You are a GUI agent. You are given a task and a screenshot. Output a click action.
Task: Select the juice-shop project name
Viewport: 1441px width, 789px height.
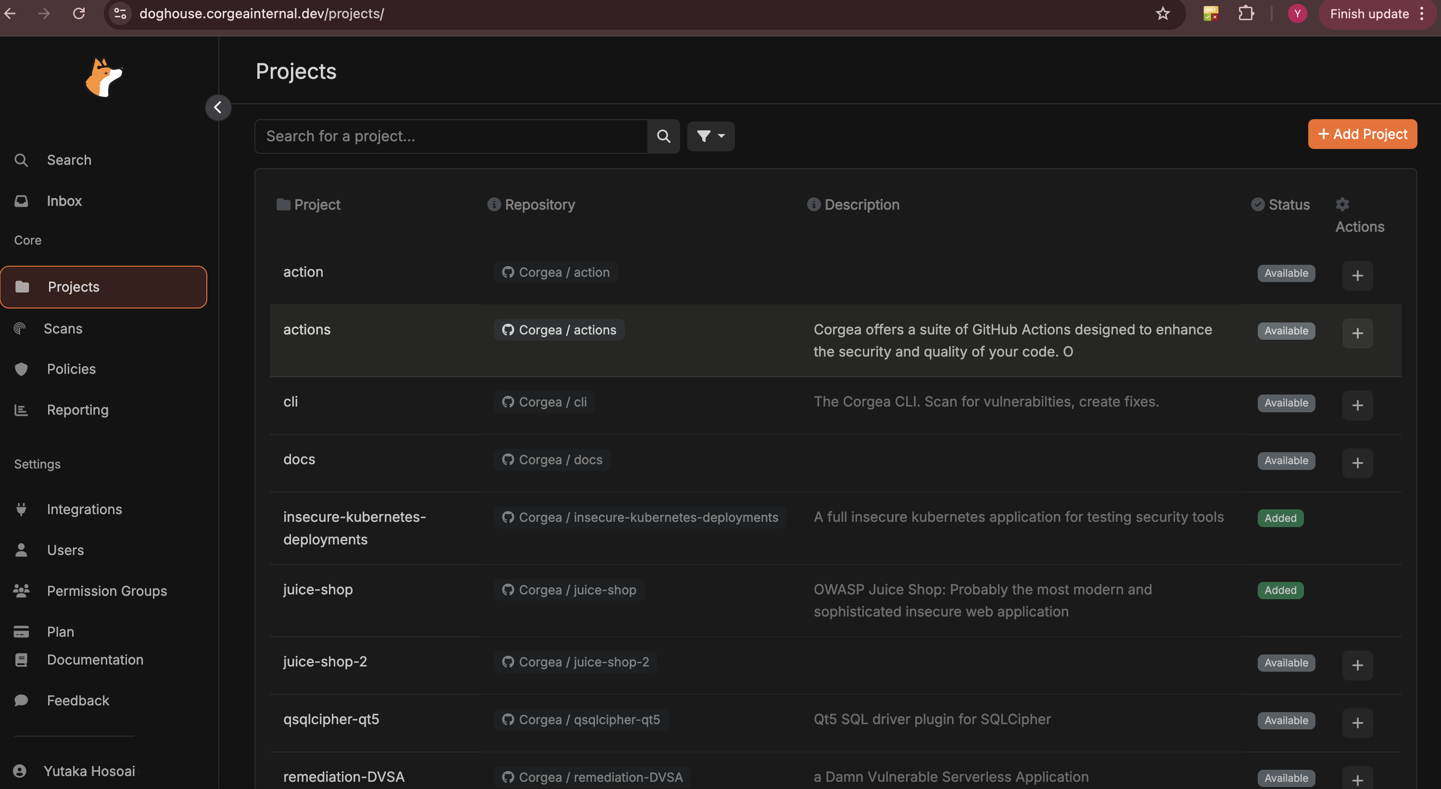(318, 589)
